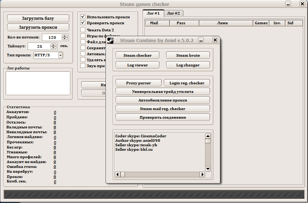Image resolution: width=308 pixels, height=203 pixels.
Task: Click the Coder skype: CinemaCoder line
Action: pos(141,136)
